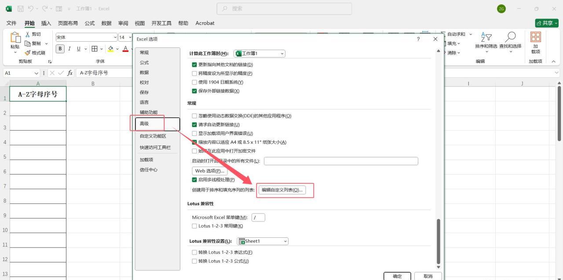Check Lotus 1-2-3 common keys option
The height and width of the screenshot is (280, 563).
coord(194,226)
